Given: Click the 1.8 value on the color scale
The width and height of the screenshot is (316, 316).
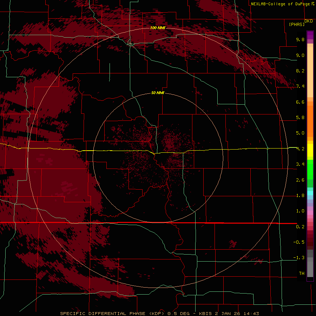Looking at the screenshot, I should point(300,196).
